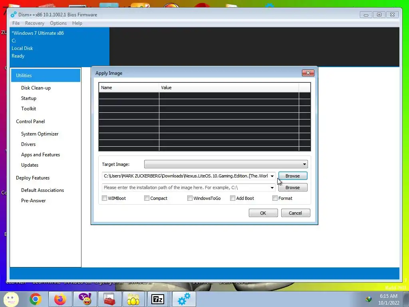Image resolution: width=409 pixels, height=307 pixels.
Task: Cancel the Apply Image dialog
Action: click(295, 213)
